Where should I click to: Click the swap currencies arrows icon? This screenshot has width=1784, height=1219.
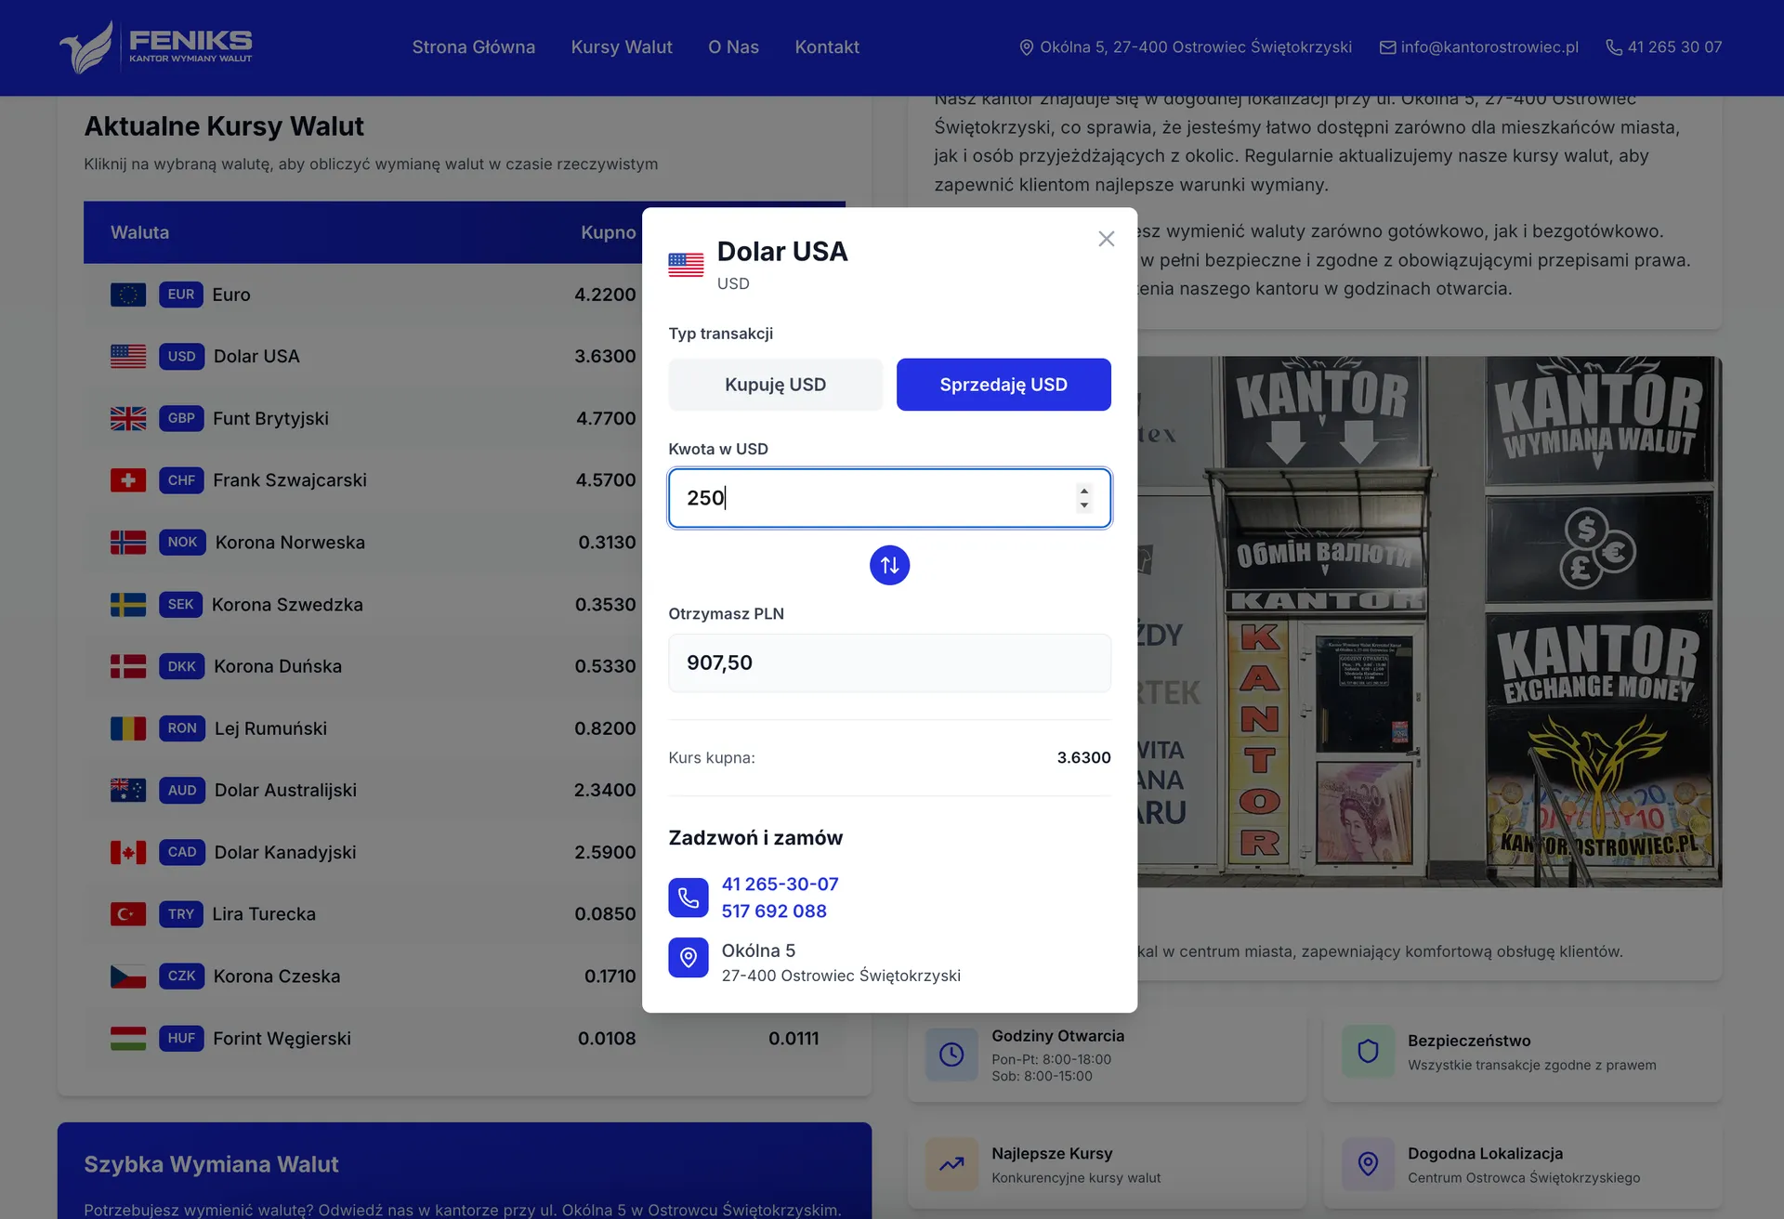[x=889, y=565]
